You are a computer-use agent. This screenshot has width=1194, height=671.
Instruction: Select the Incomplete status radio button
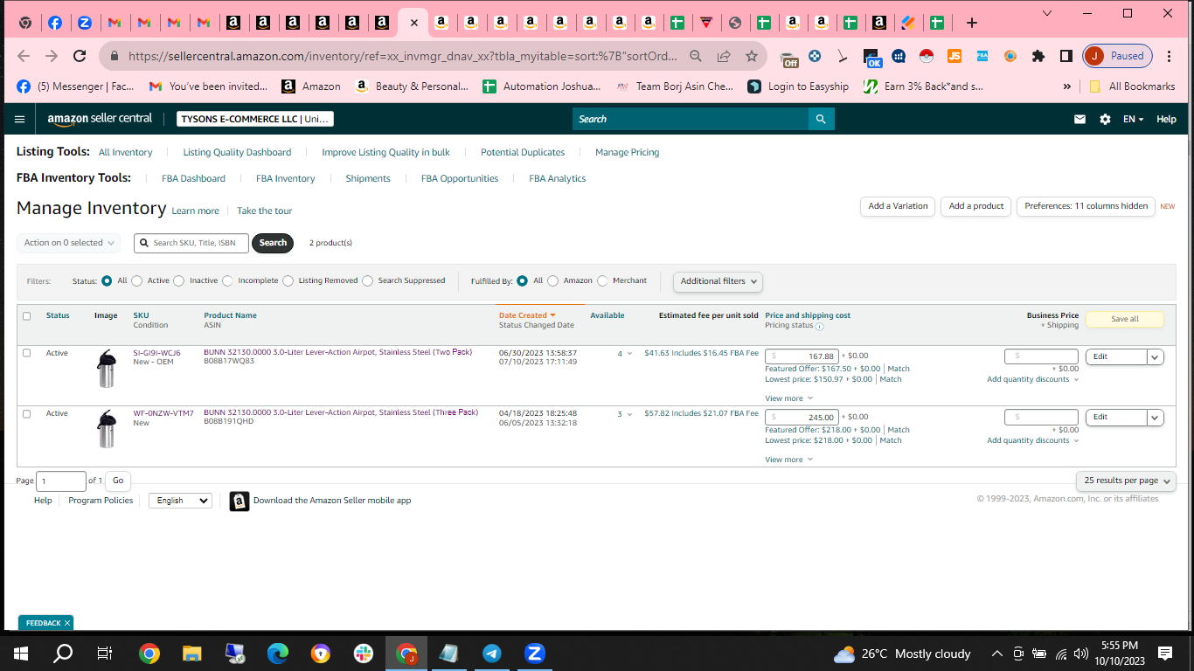(x=228, y=281)
